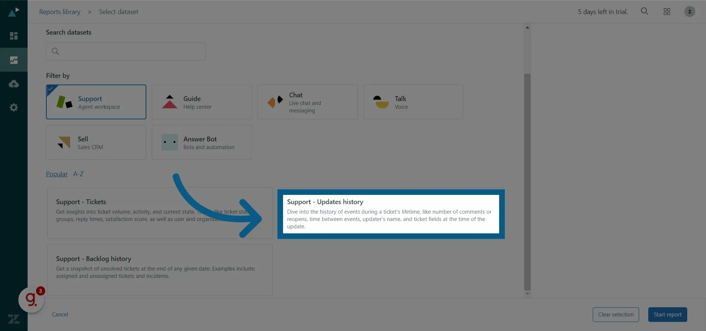Click the Start report button
Screen dimensions: 706x331
[x=668, y=314]
